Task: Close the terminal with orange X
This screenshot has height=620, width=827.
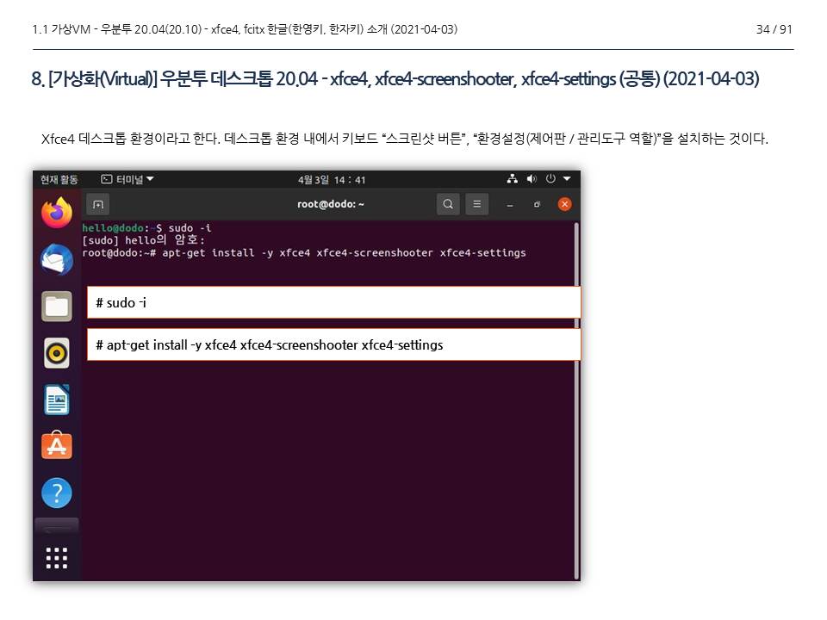Action: click(x=564, y=204)
